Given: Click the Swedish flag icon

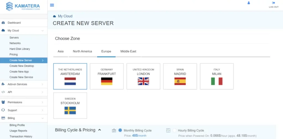Looking at the screenshot, I should click(70, 111).
